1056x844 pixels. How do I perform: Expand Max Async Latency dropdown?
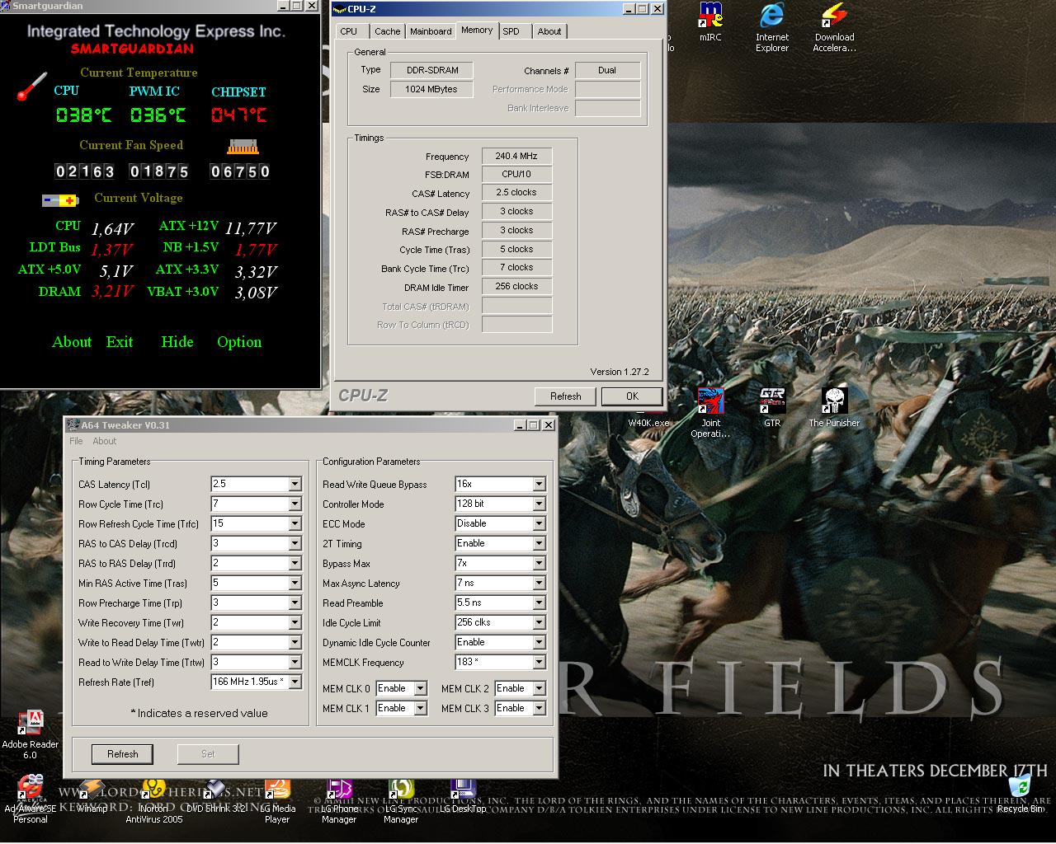pos(539,583)
